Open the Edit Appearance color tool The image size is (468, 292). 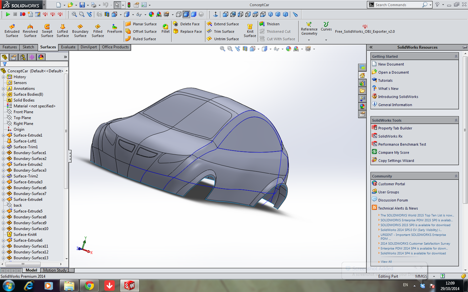pos(289,49)
